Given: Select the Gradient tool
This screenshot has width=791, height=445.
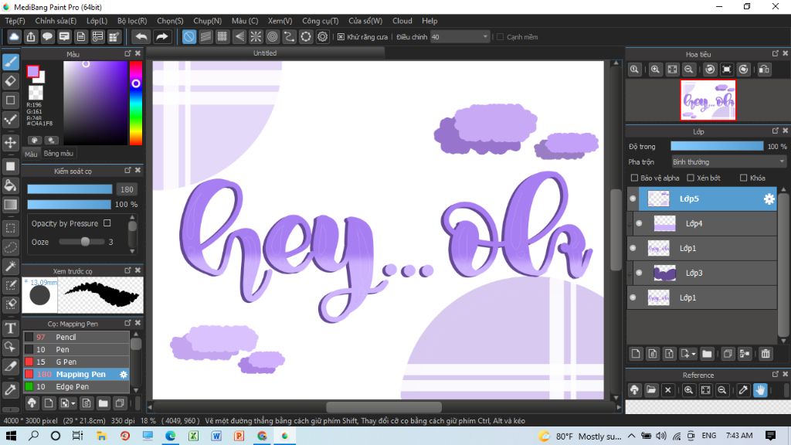Looking at the screenshot, I should (11, 204).
